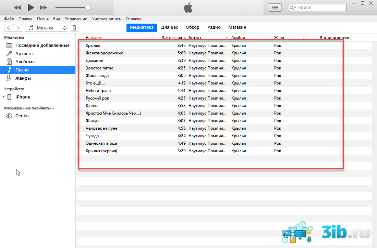Click the Apple logo display area
Screen dimensions: 377x248
188,8
